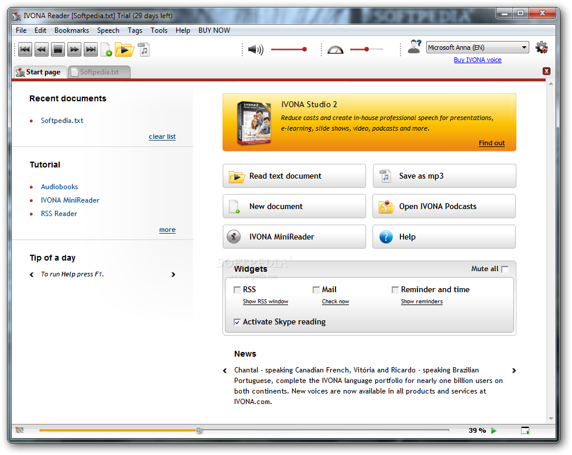This screenshot has height=455, width=572.
Task: Uncheck Activate Skype reading
Action: [237, 322]
